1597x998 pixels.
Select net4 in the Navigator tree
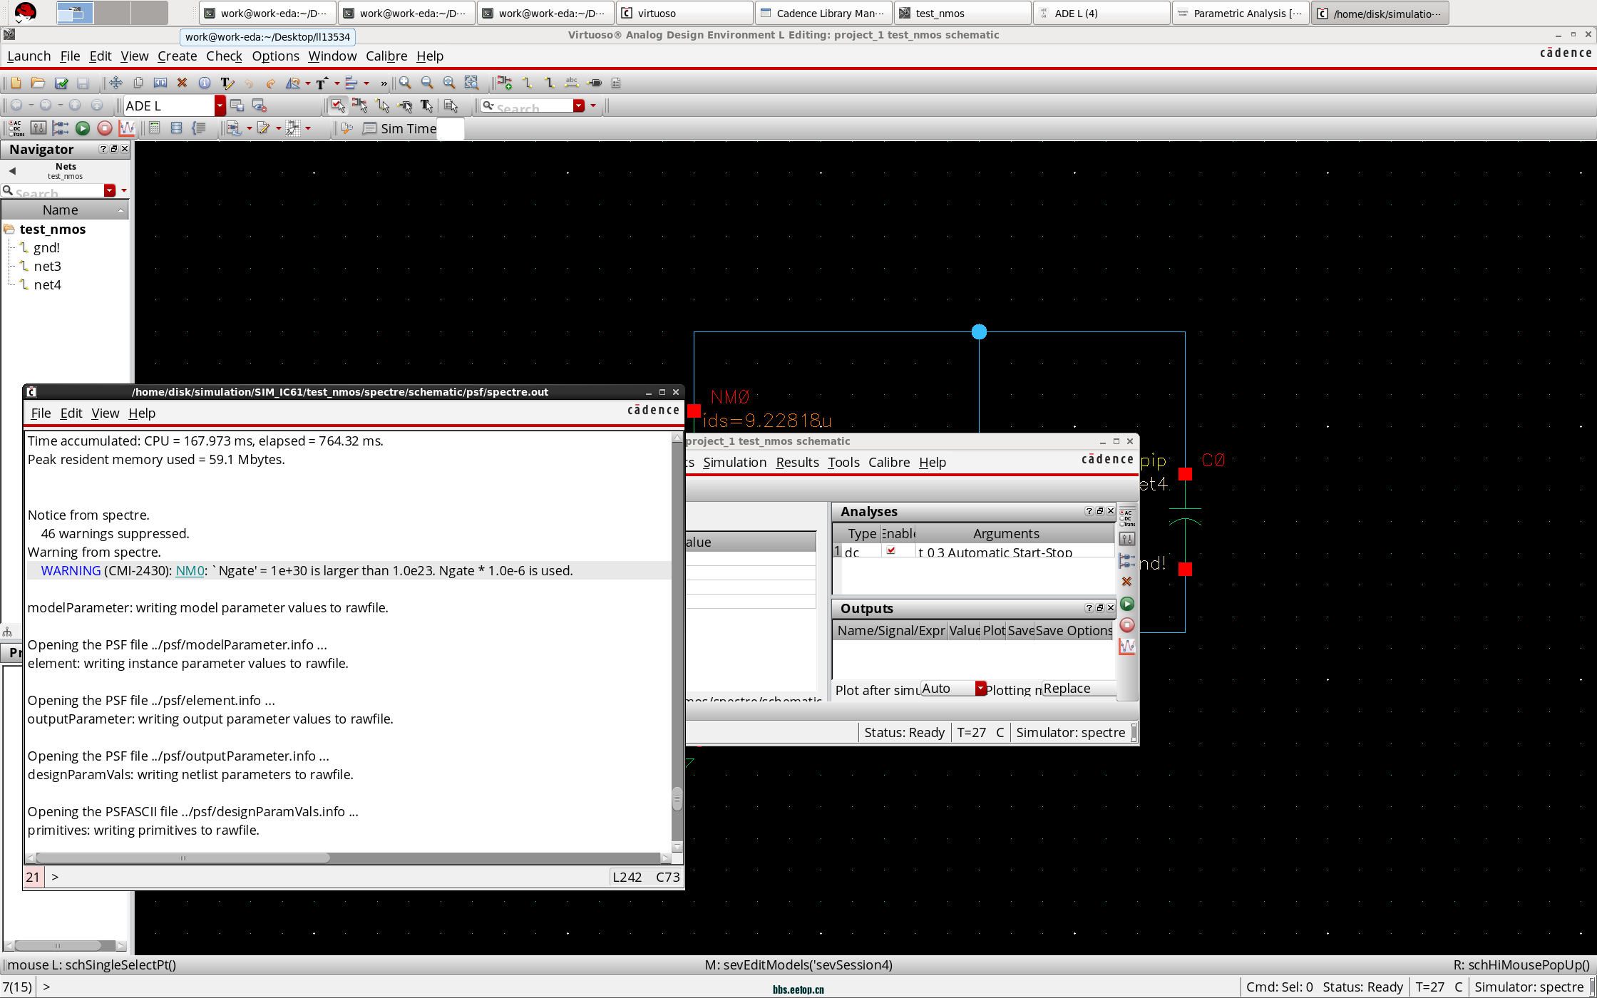coord(47,284)
